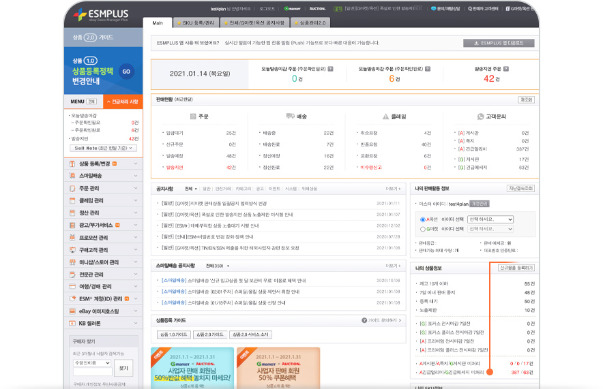Click the eBay 이미지호스팅 sidebar icon
Screen dimensions: 603x389
tap(72, 311)
